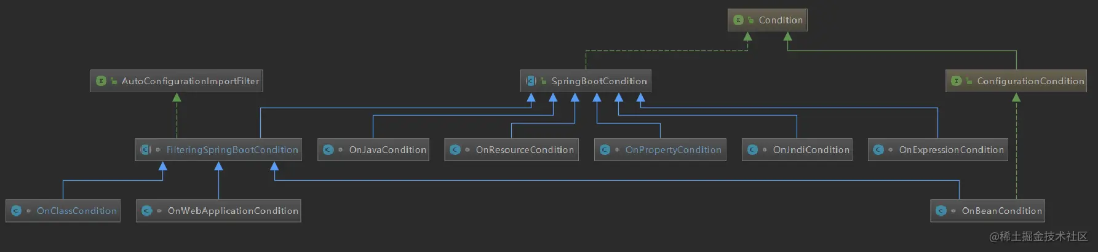1098x252 pixels.
Task: Click the ConfigurationCondition interface icon
Action: pyautogui.click(x=956, y=81)
